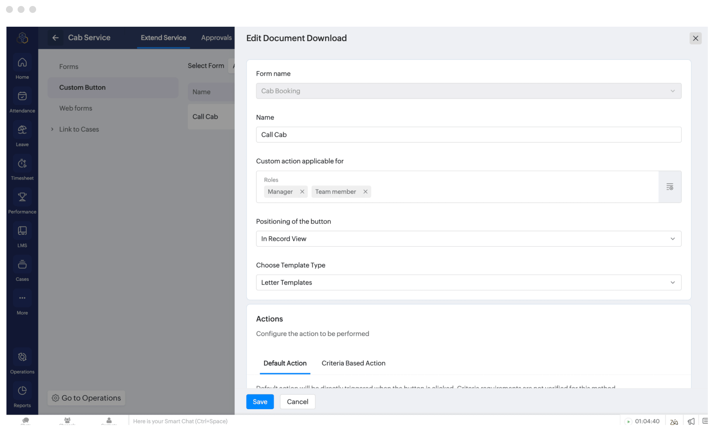Screen dimensions: 714x435
Task: Open the Timesheet module in sidebar
Action: (x=22, y=164)
